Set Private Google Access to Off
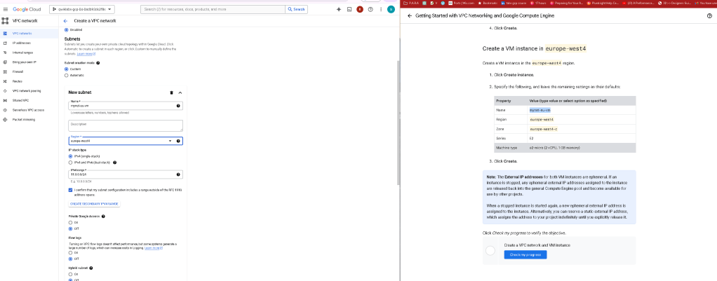717x281 pixels. 70,228
